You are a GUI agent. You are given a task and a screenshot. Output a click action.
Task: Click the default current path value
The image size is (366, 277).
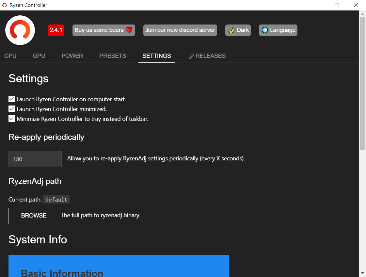pyautogui.click(x=56, y=200)
